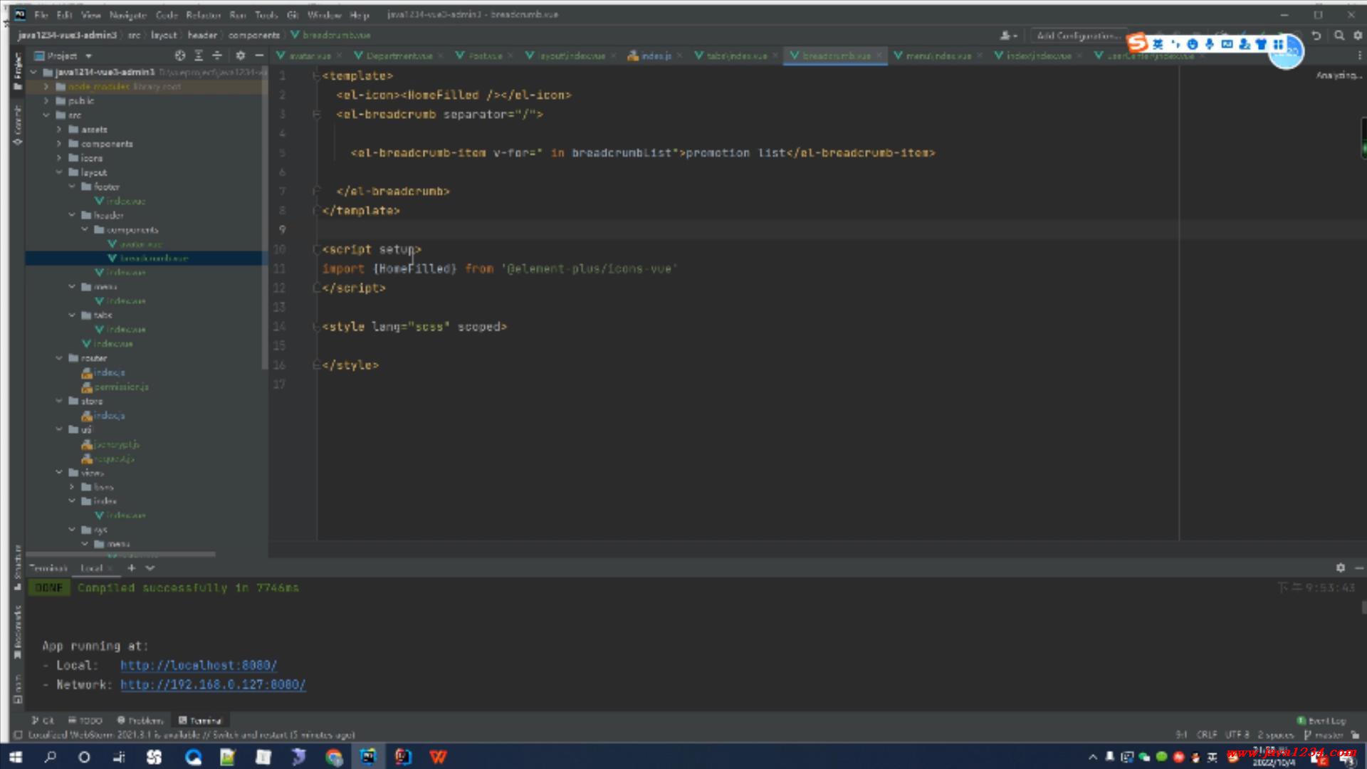Open the Project side tool window tab

coord(18,71)
